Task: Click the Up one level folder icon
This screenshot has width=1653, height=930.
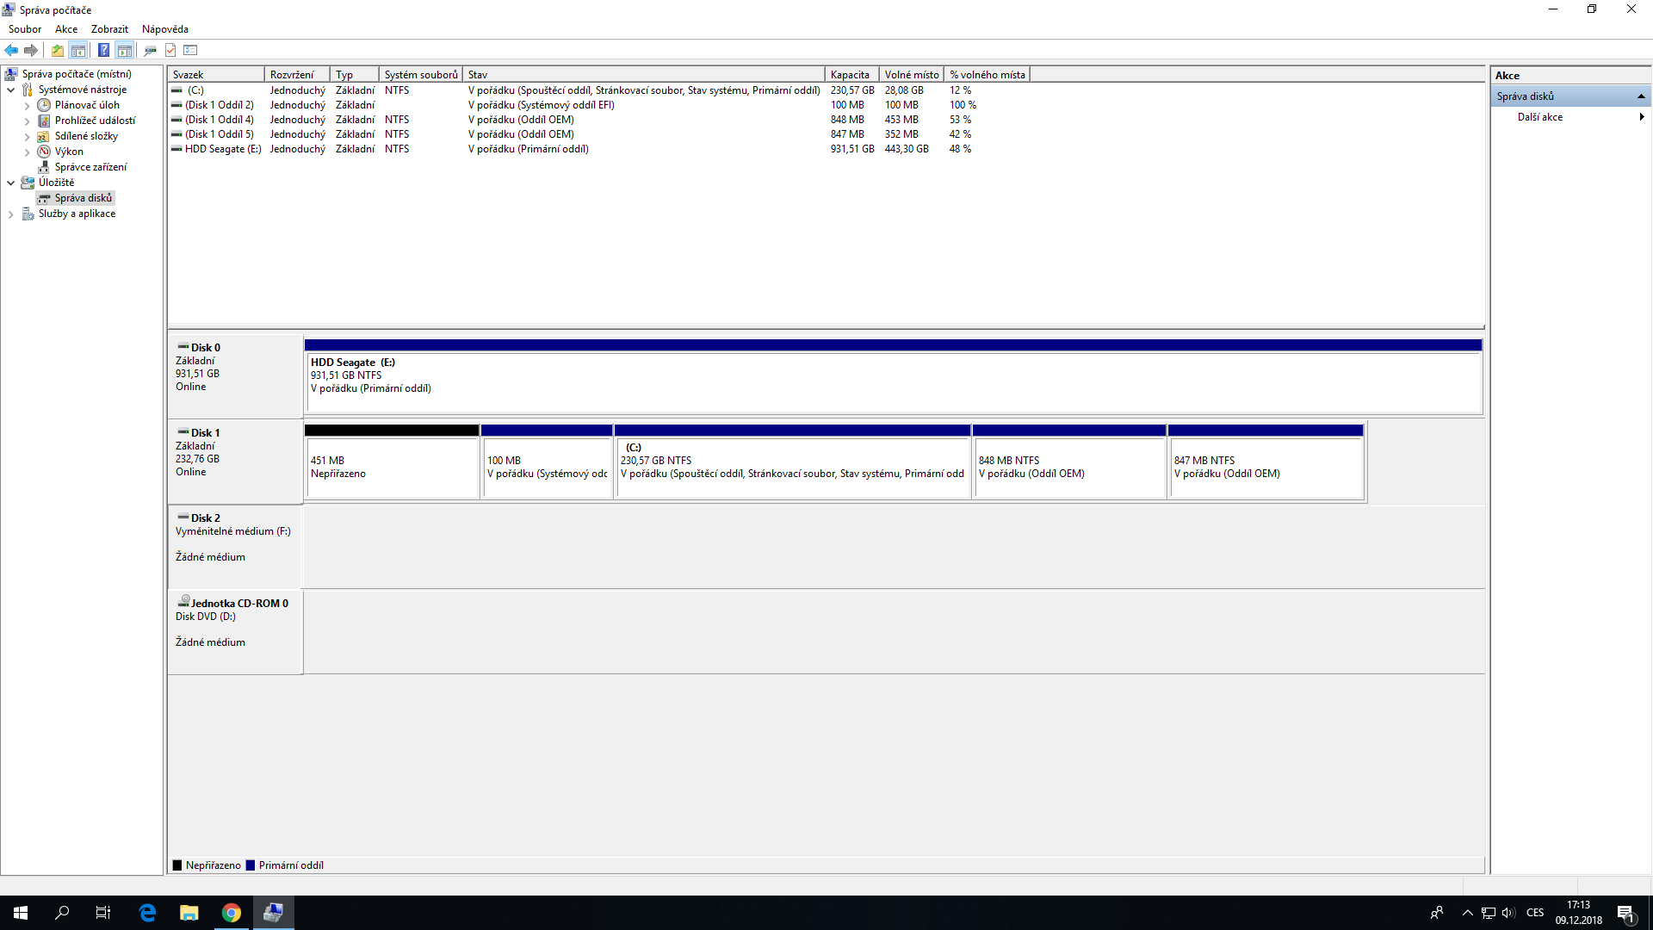Action: pyautogui.click(x=57, y=50)
